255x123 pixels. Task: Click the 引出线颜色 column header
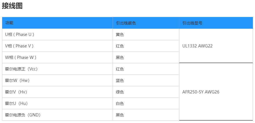click(x=126, y=23)
